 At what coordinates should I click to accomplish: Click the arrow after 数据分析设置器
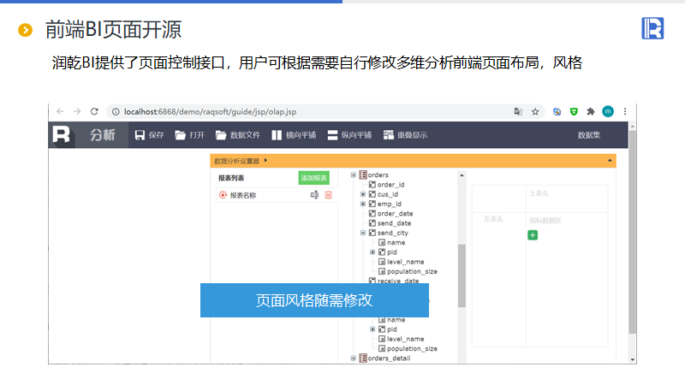265,161
